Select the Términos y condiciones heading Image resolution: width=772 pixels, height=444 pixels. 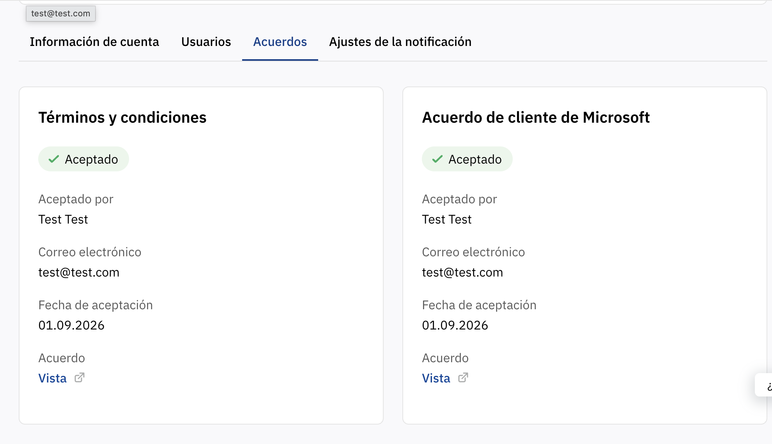click(x=122, y=117)
